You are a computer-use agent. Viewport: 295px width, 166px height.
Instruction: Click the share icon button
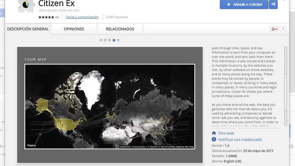coord(273,4)
